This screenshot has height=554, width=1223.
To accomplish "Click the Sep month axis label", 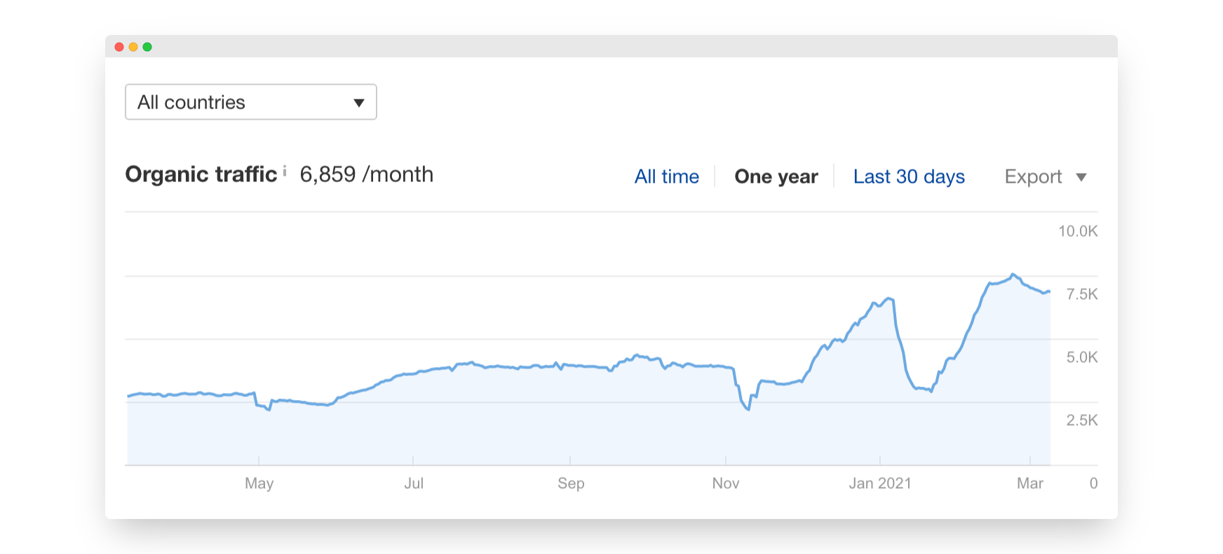I will (571, 483).
